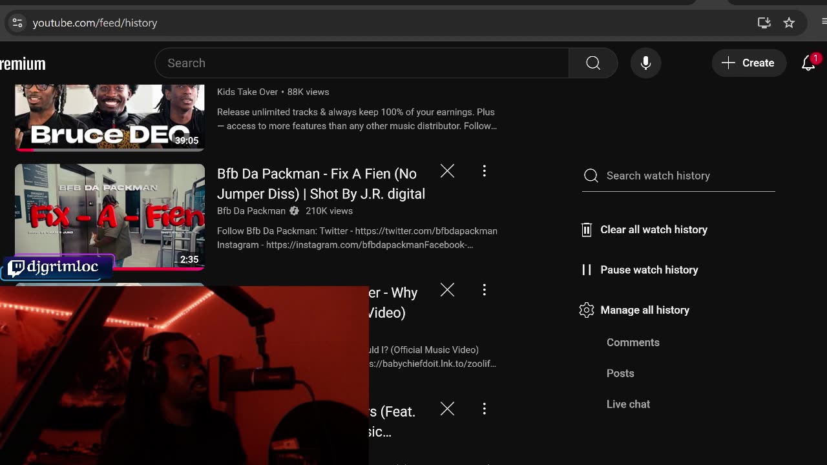827x465 pixels.
Task: Open the notifications bell
Action: tap(808, 63)
